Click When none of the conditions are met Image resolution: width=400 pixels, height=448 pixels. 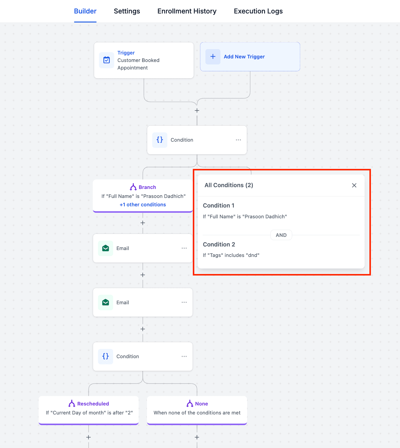point(197,413)
